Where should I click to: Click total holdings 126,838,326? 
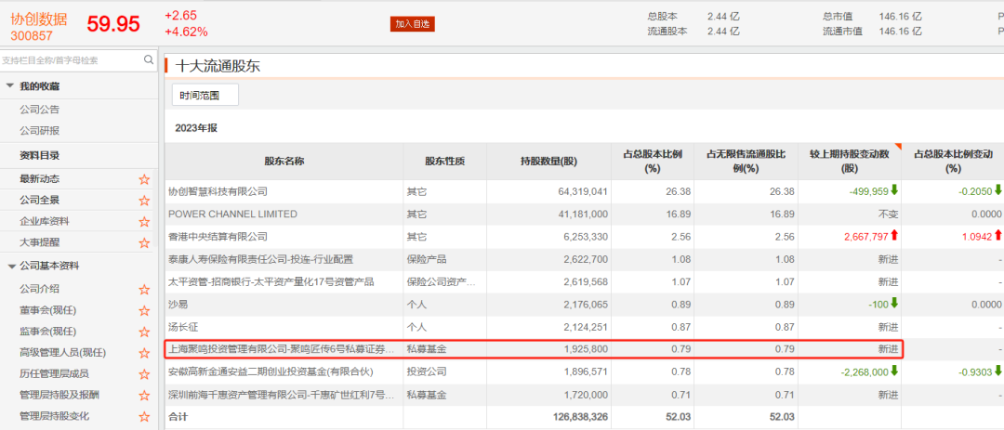pyautogui.click(x=580, y=417)
